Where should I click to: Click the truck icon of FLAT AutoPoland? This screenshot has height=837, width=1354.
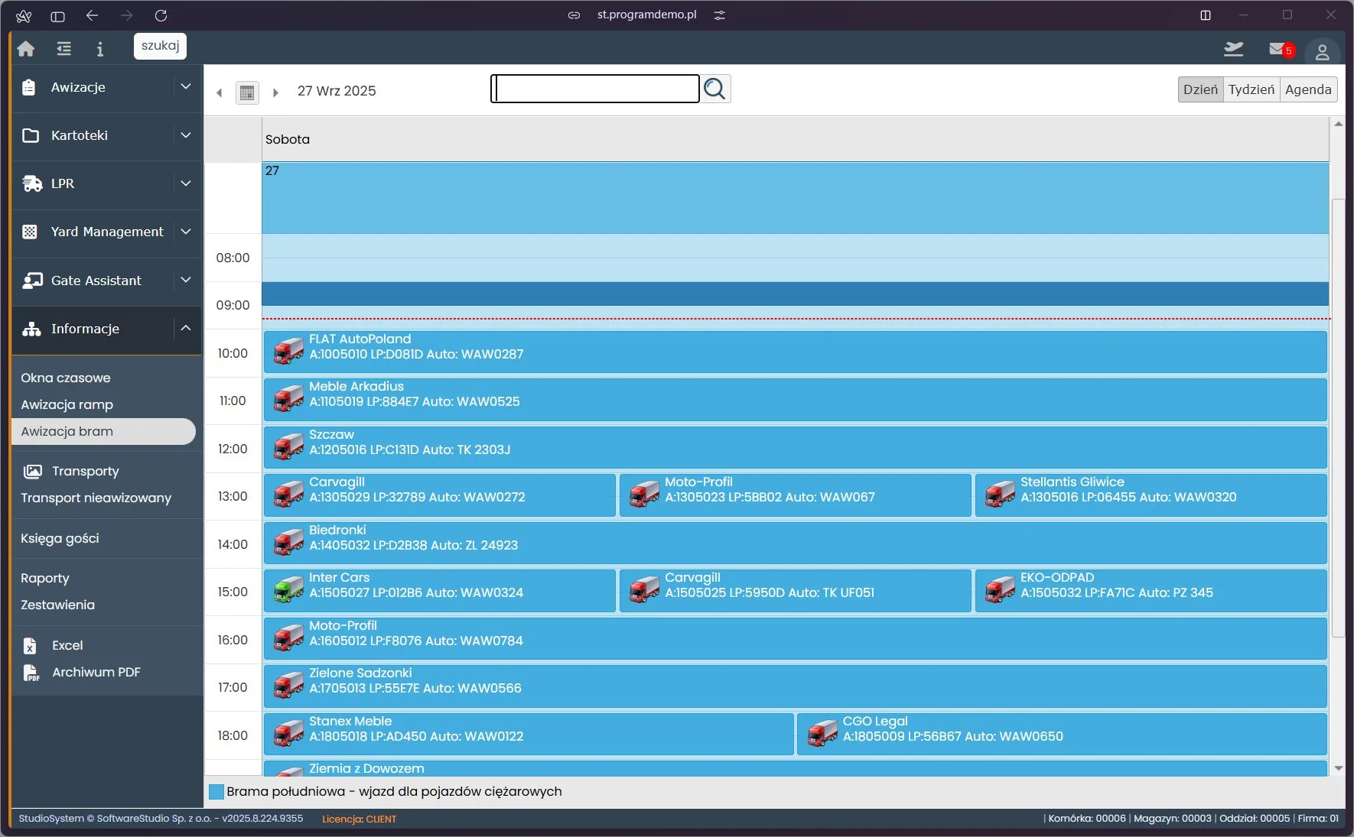288,351
